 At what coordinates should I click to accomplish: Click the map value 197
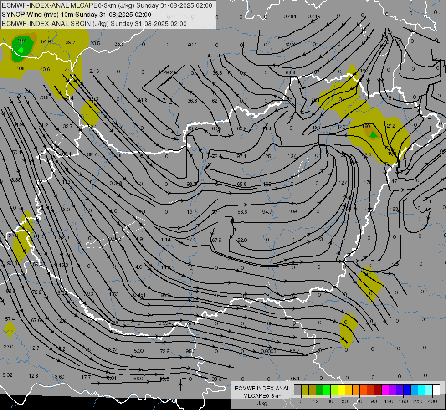364,70
